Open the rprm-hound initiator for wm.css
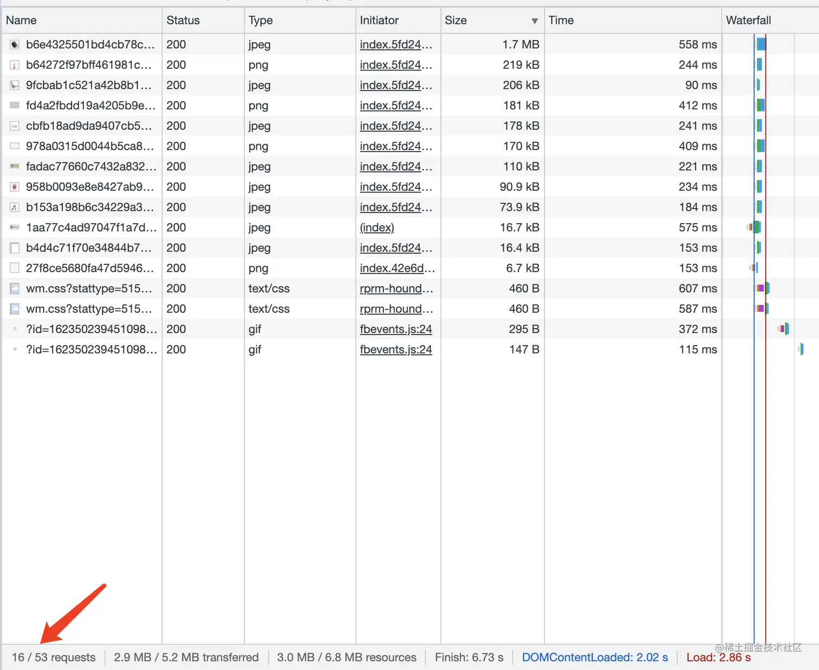This screenshot has width=819, height=670. (x=397, y=288)
